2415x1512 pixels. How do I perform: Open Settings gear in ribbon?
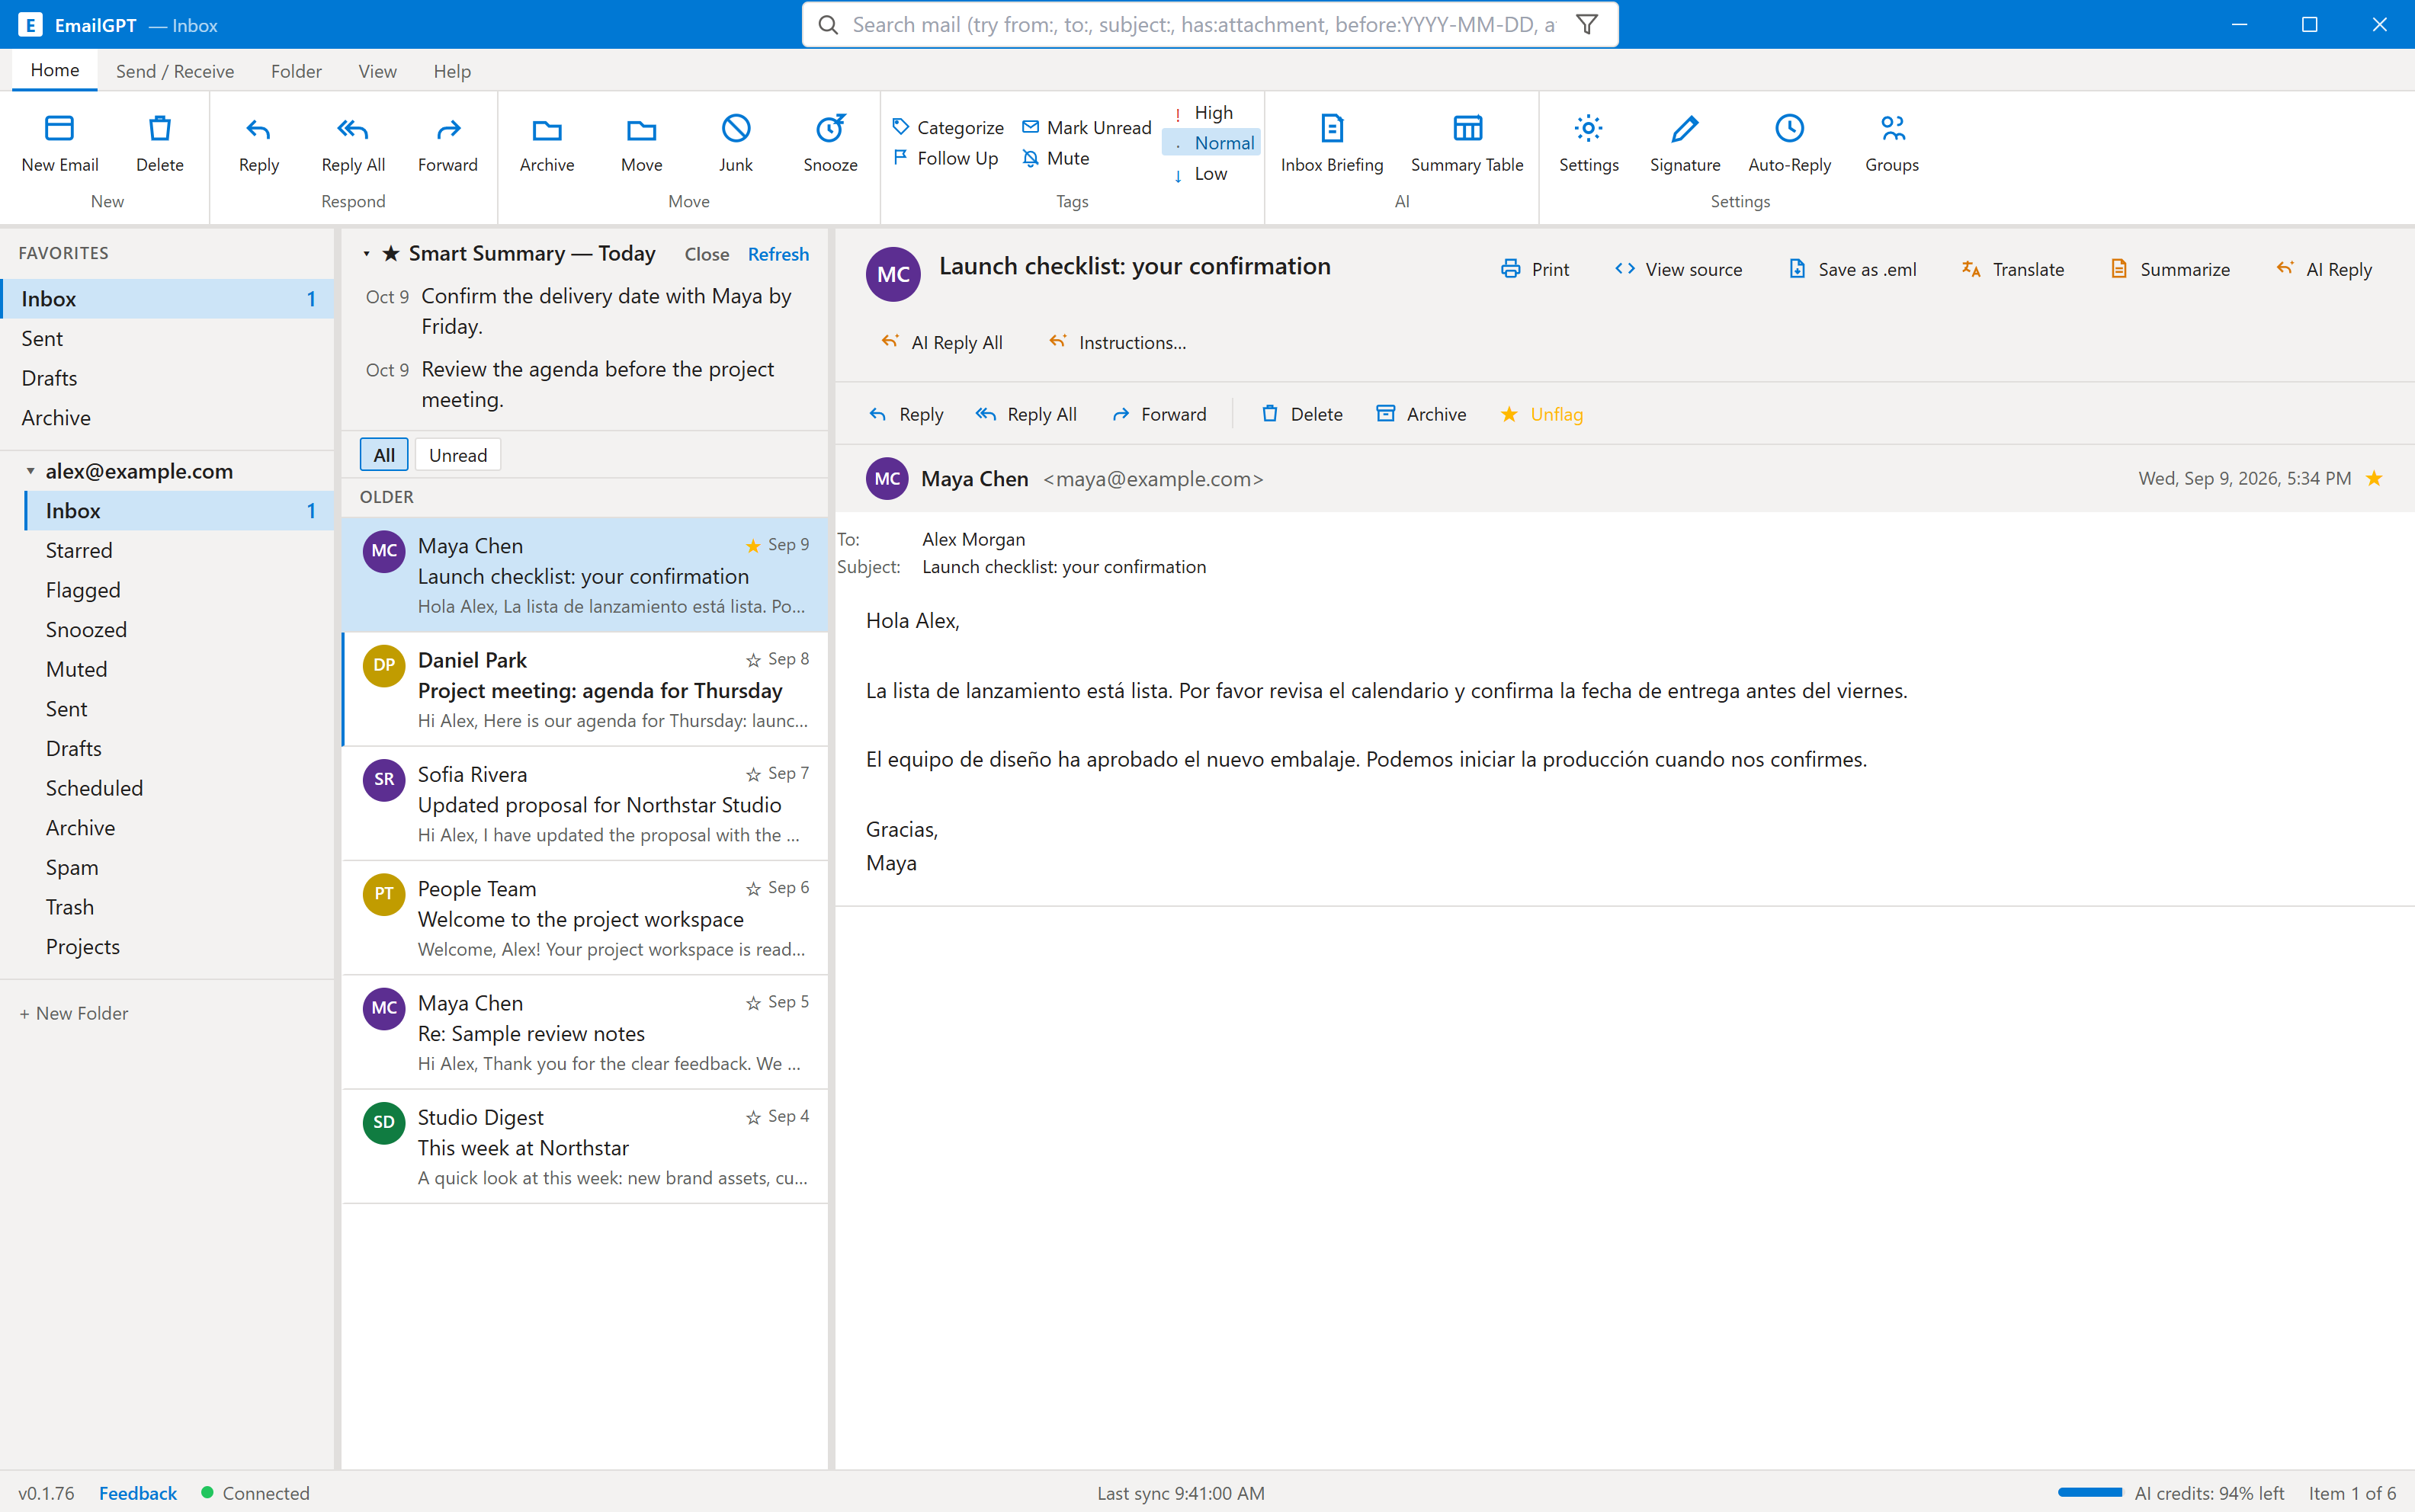pyautogui.click(x=1588, y=128)
